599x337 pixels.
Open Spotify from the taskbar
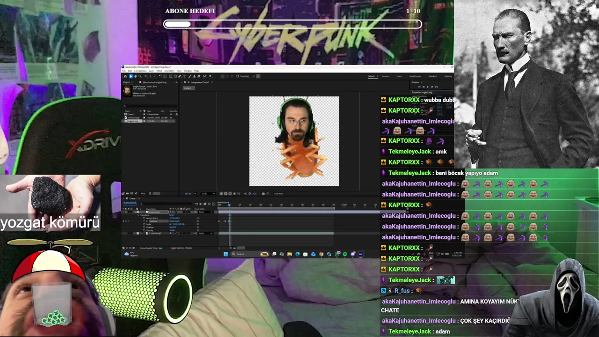345,254
